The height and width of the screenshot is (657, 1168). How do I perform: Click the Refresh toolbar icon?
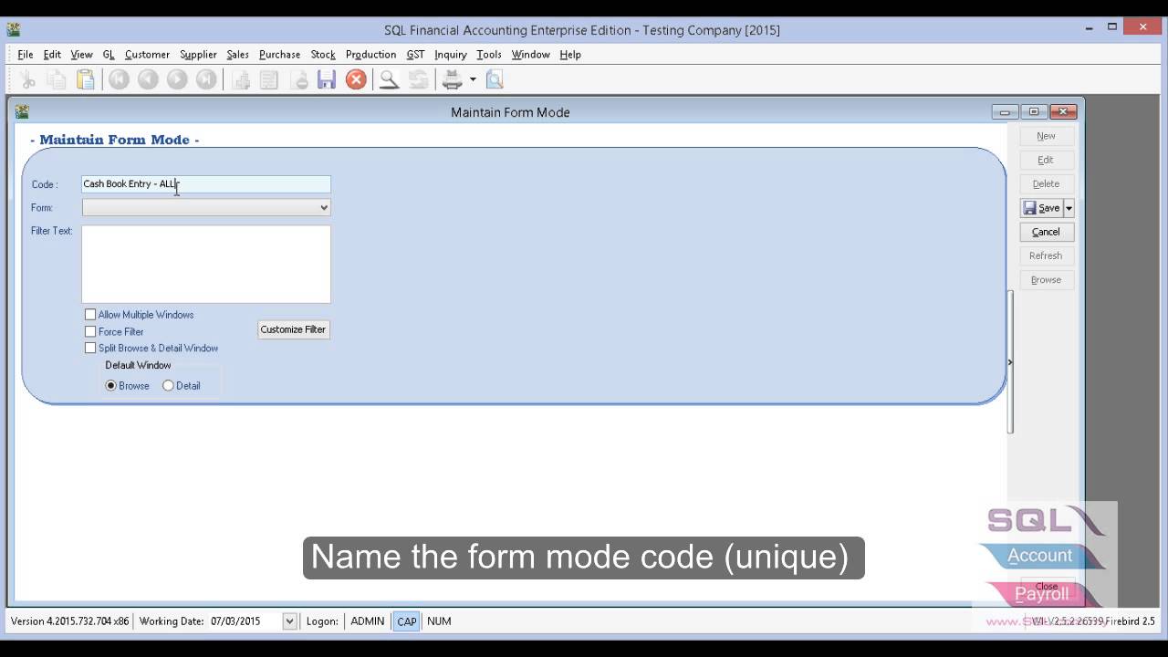coord(419,79)
